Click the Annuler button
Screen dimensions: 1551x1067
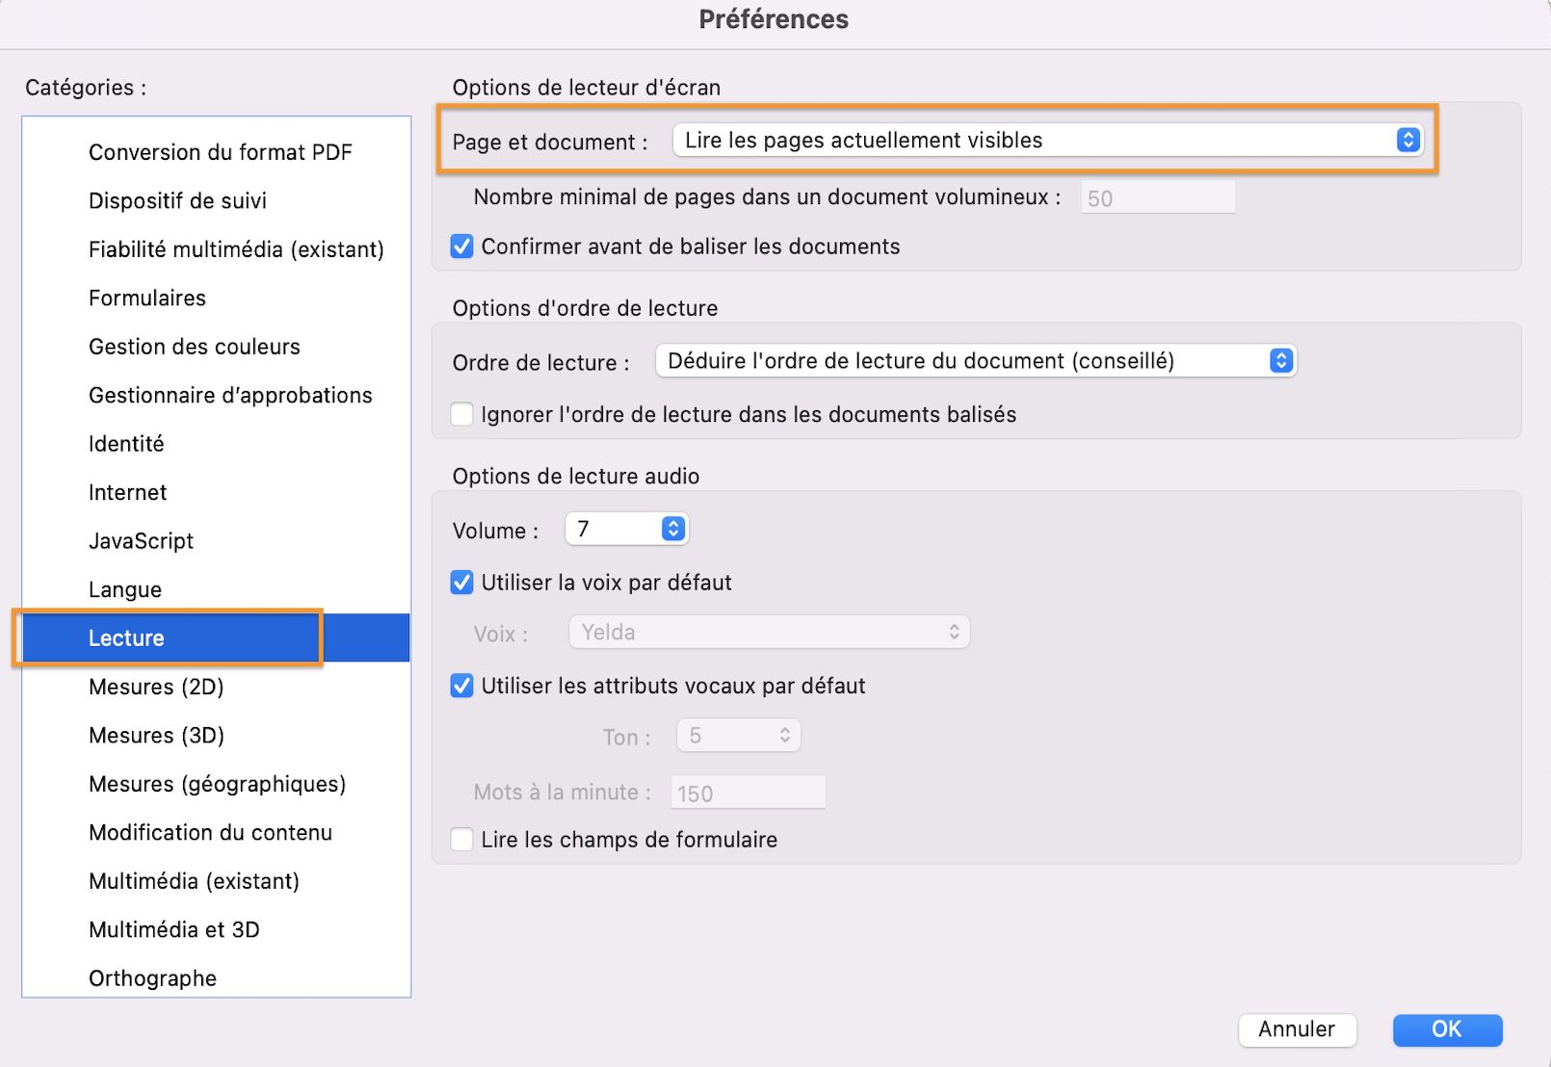click(x=1297, y=1029)
